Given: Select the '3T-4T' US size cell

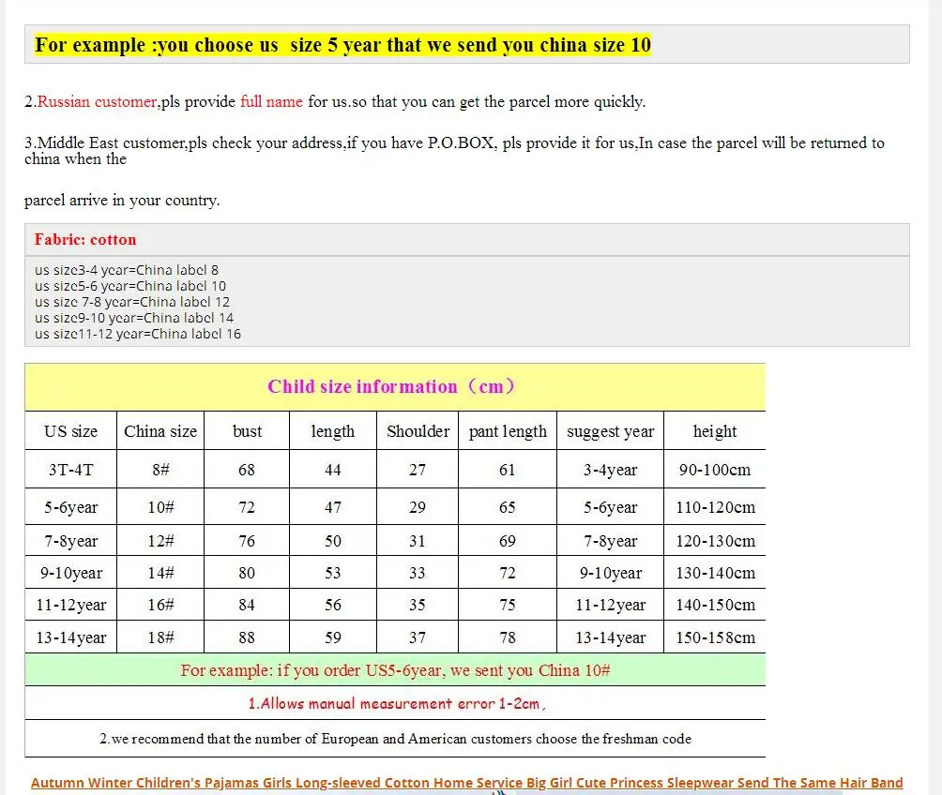Looking at the screenshot, I should pyautogui.click(x=71, y=470).
